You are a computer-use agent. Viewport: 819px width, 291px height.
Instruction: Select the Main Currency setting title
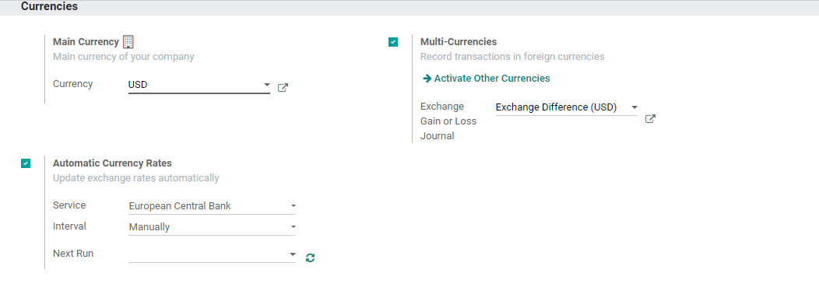pyautogui.click(x=86, y=42)
